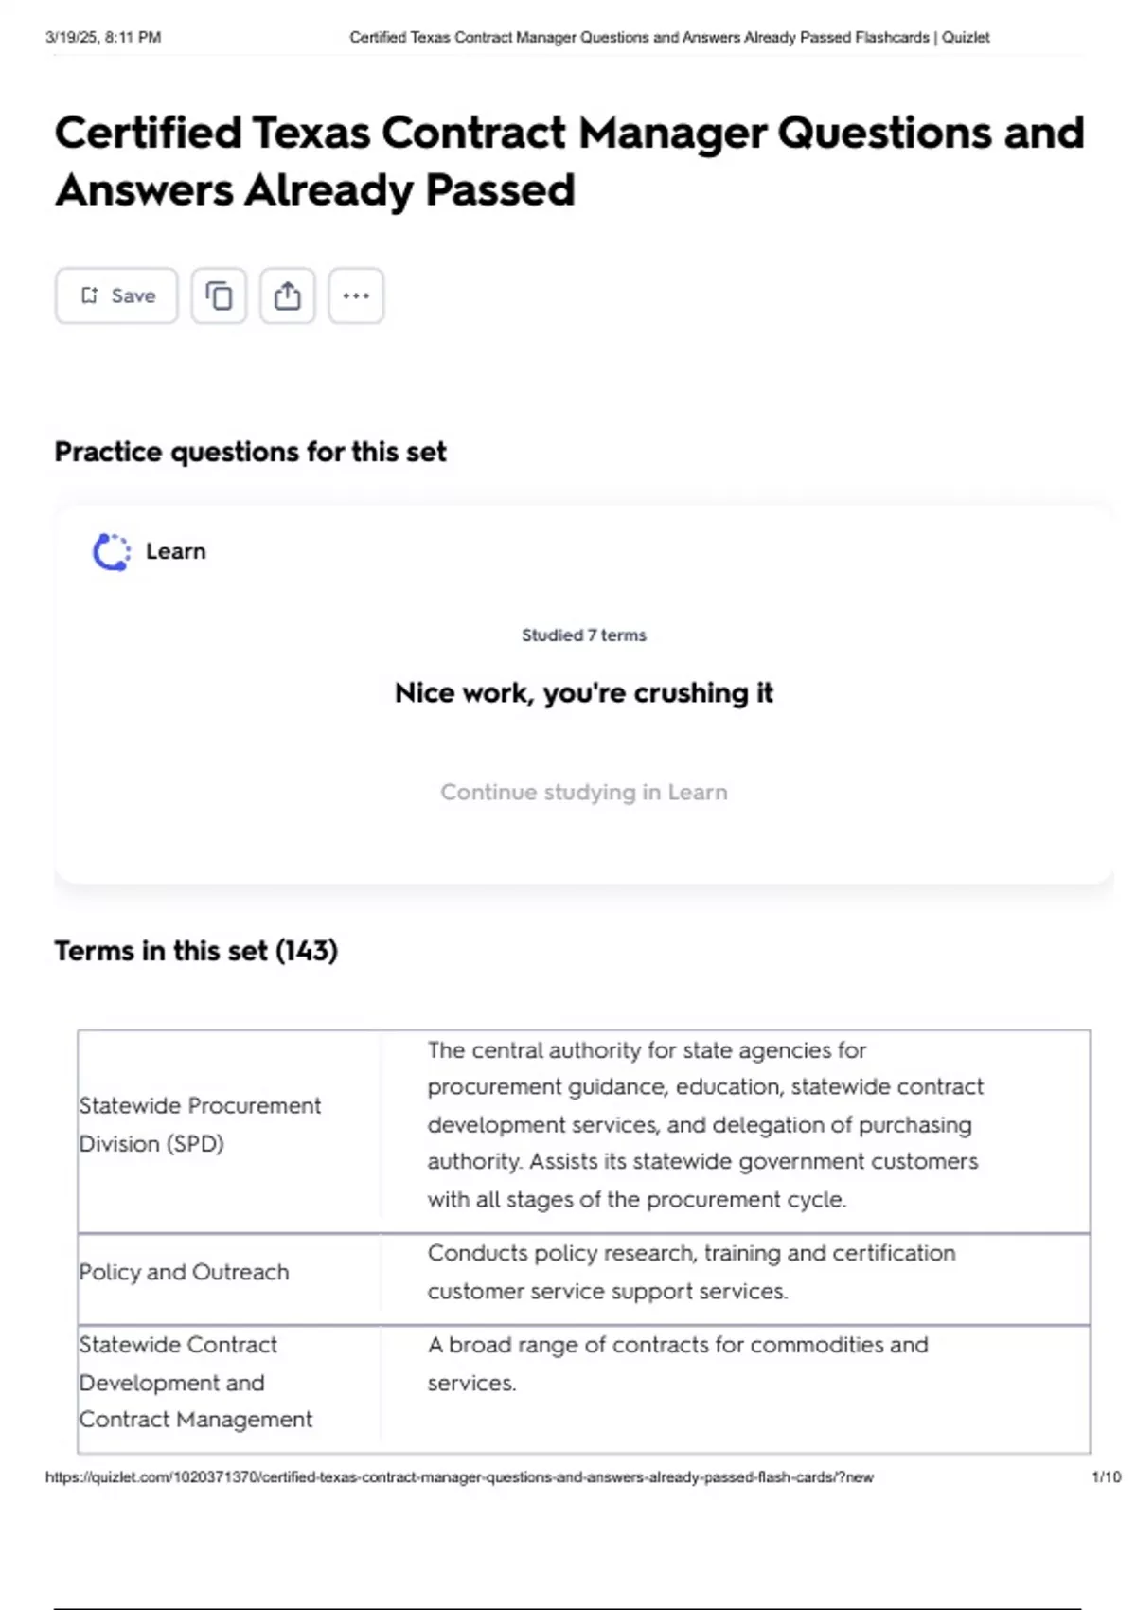The height and width of the screenshot is (1610, 1136).
Task: Select the Policy and Outreach term
Action: 184,1272
